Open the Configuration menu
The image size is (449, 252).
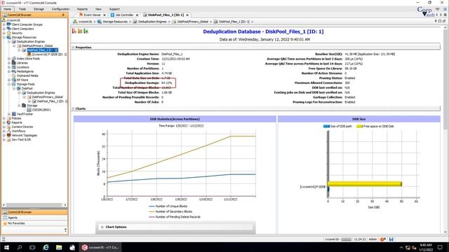coord(60,9)
